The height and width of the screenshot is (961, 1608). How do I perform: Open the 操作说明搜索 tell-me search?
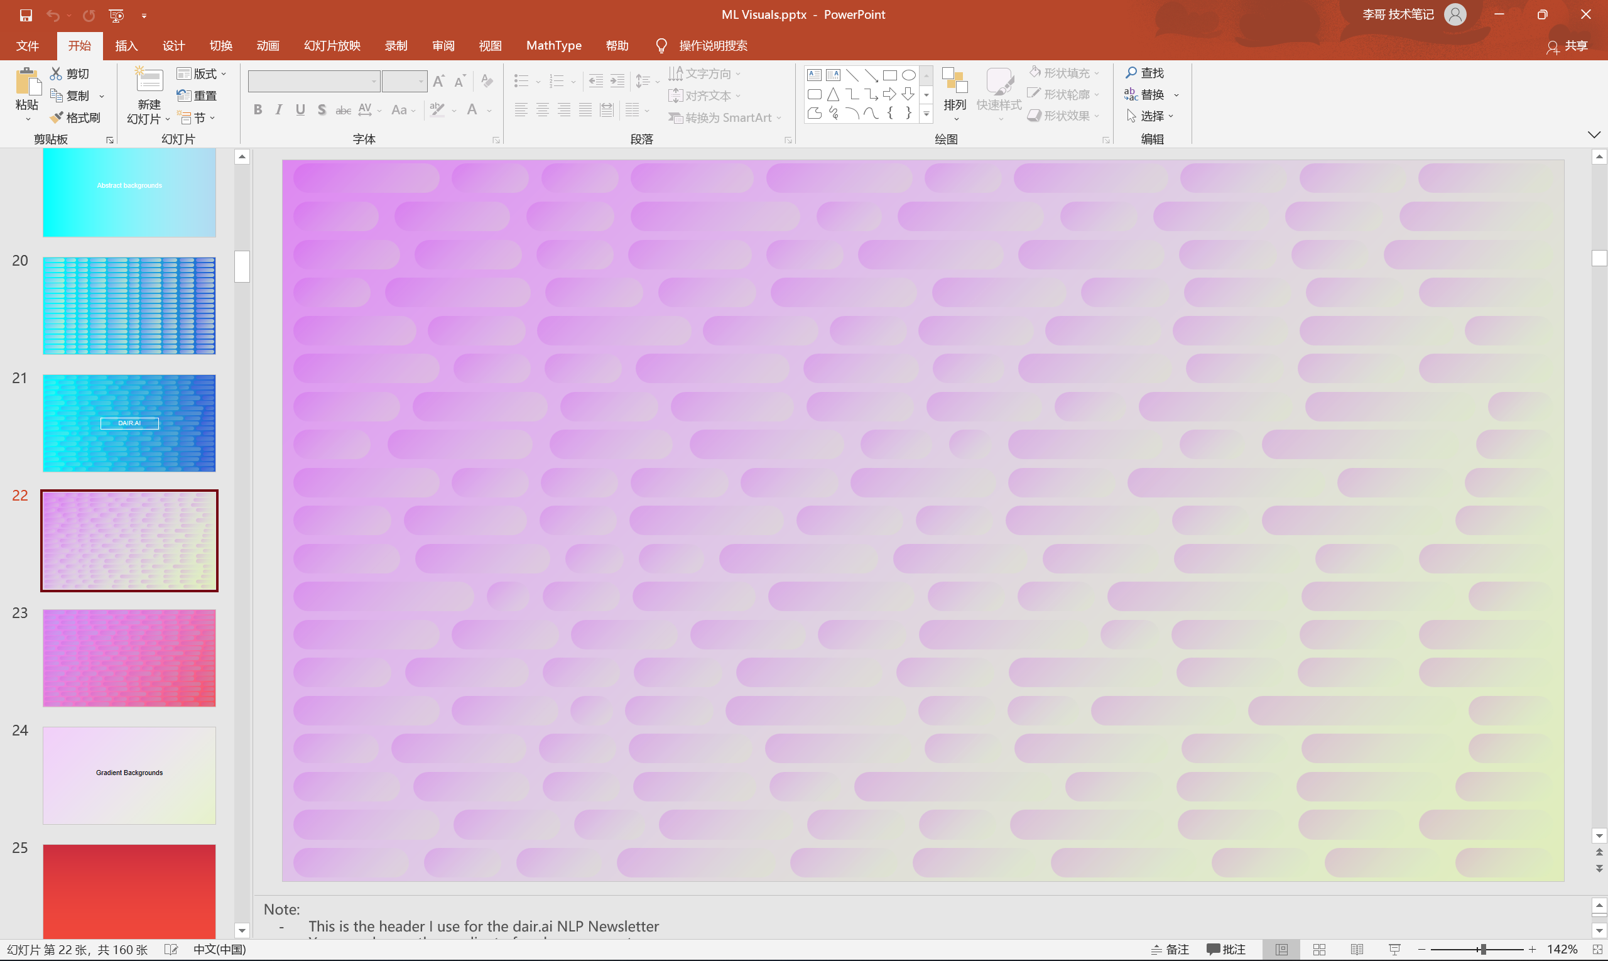pos(702,46)
